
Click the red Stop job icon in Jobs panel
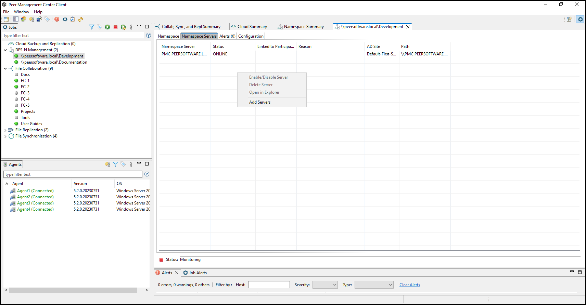click(116, 27)
